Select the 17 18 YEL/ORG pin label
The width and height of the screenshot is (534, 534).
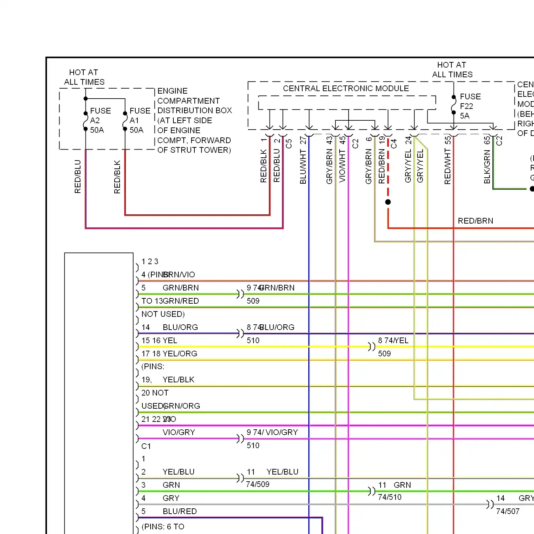pyautogui.click(x=169, y=354)
